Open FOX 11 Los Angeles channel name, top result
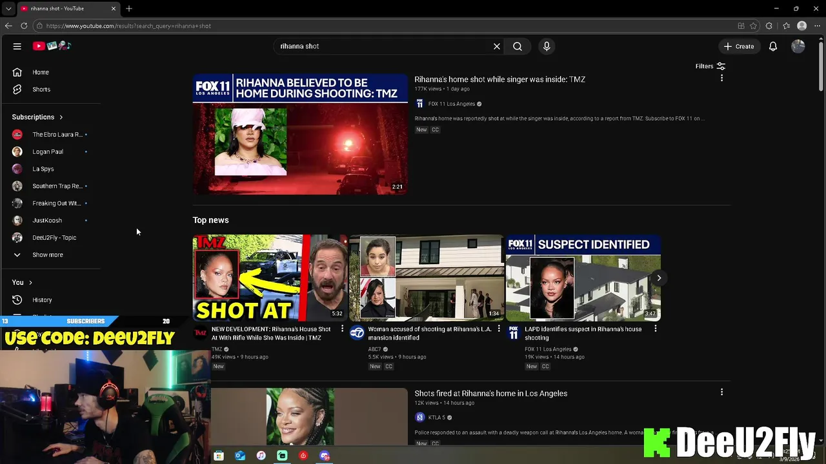Image resolution: width=826 pixels, height=464 pixels. point(452,104)
